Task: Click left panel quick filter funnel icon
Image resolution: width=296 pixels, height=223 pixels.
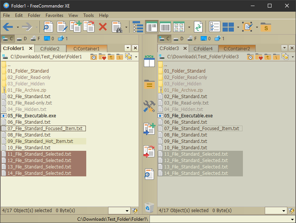Action: (134, 211)
